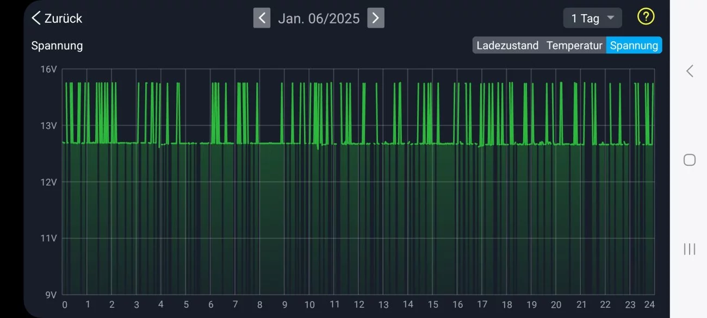Switch to the Temperatur view

click(574, 46)
